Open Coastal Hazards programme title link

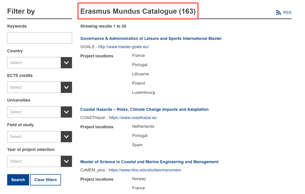(144, 110)
